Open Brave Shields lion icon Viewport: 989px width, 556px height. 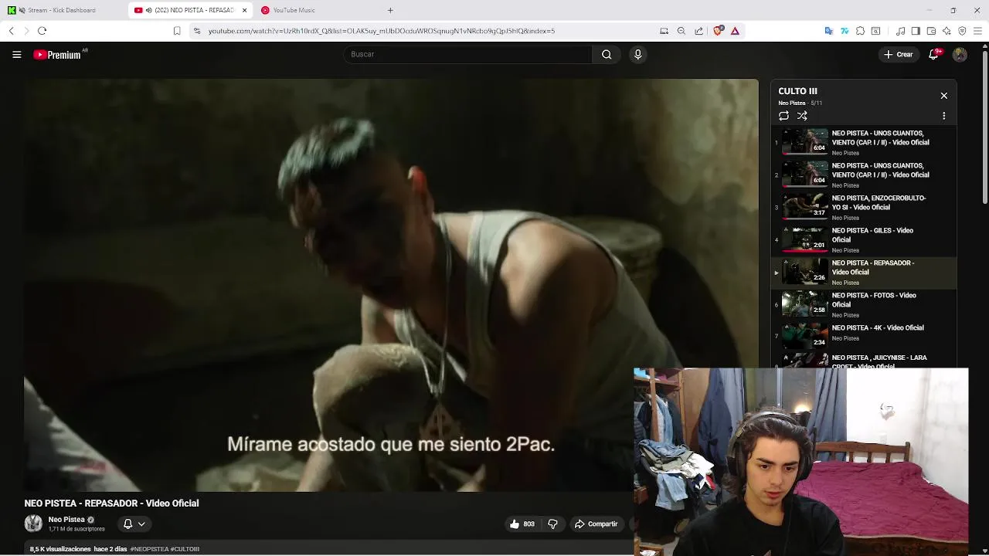click(719, 31)
